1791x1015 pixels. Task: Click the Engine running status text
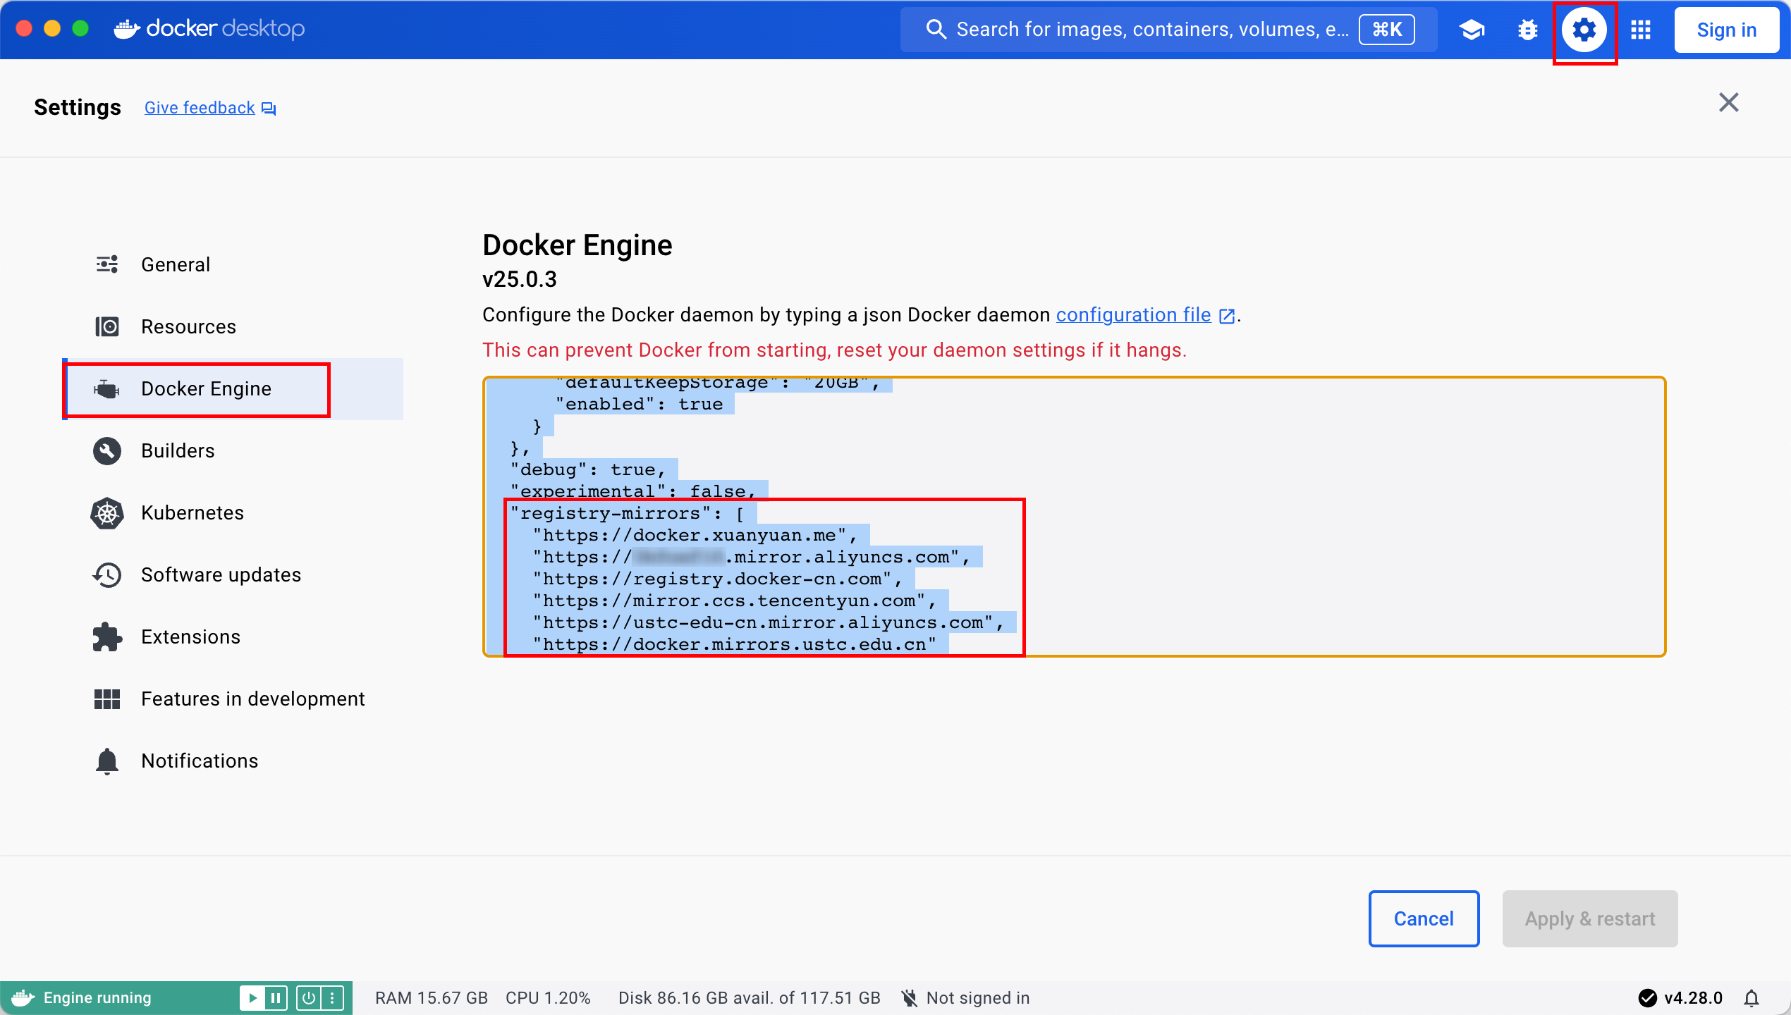(97, 997)
